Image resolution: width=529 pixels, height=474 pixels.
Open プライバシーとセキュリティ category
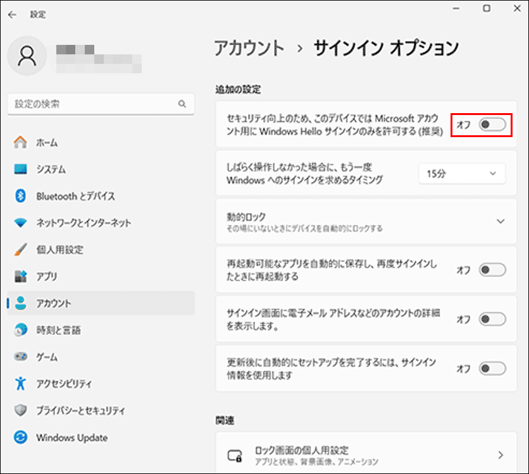[x=101, y=410]
